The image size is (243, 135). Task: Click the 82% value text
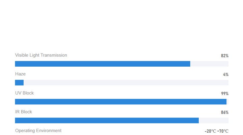(x=225, y=56)
